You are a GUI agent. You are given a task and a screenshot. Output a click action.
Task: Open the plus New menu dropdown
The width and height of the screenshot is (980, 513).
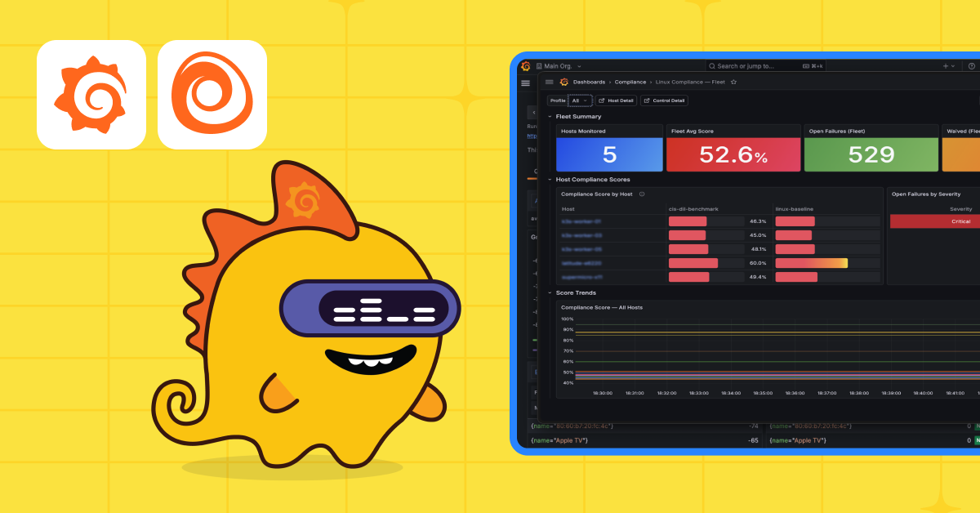point(948,66)
